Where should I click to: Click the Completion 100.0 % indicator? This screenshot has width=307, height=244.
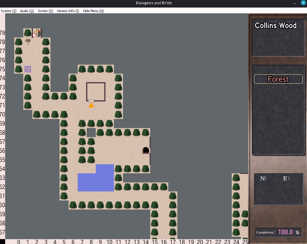[278, 232]
